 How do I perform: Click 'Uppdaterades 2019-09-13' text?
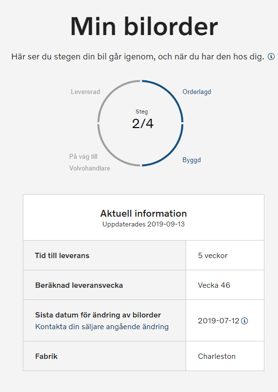(x=143, y=224)
